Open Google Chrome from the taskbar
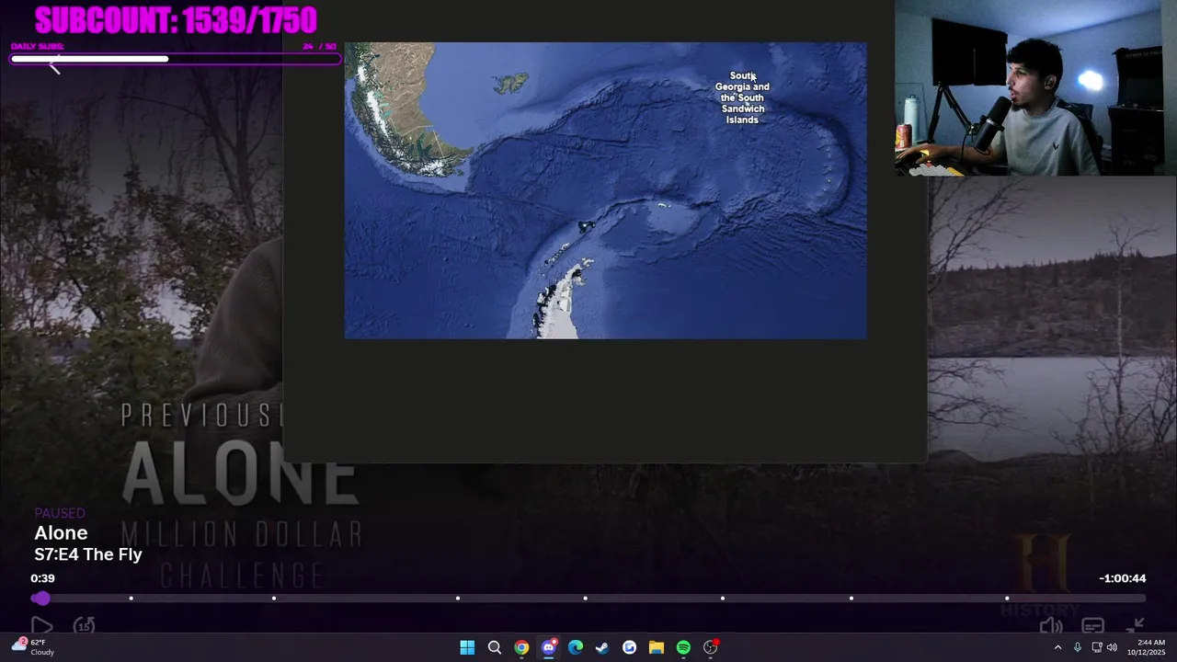Image resolution: width=1177 pixels, height=662 pixels. click(521, 647)
